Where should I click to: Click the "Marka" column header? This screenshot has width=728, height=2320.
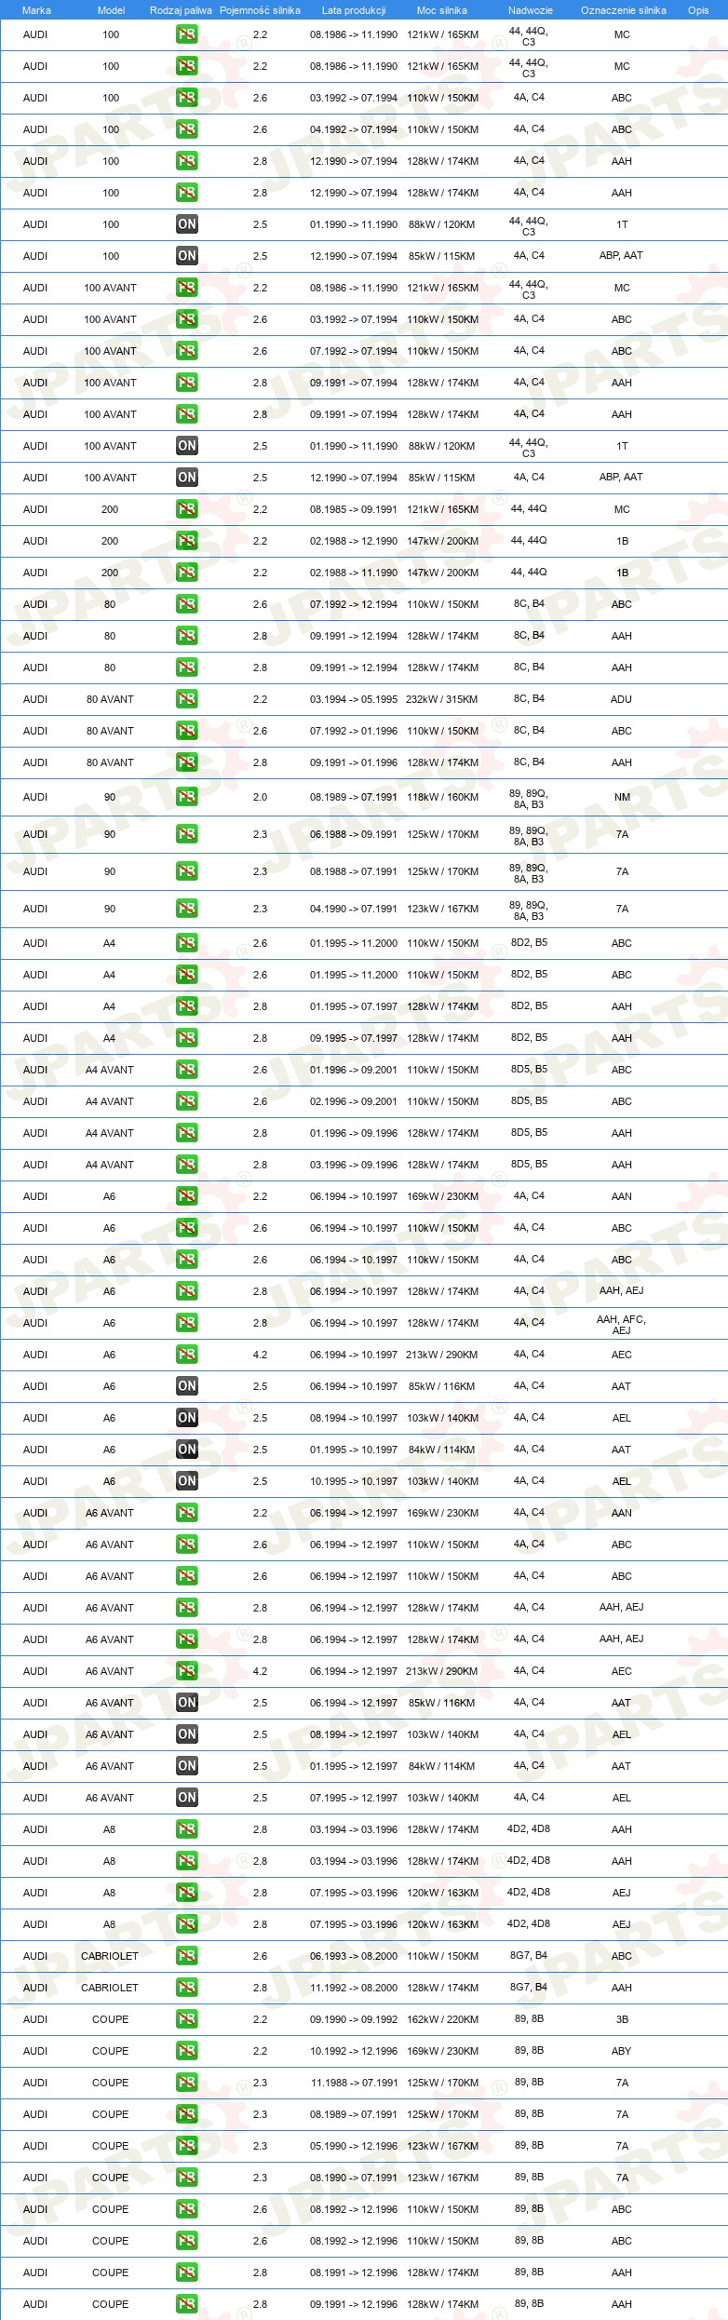tap(36, 10)
